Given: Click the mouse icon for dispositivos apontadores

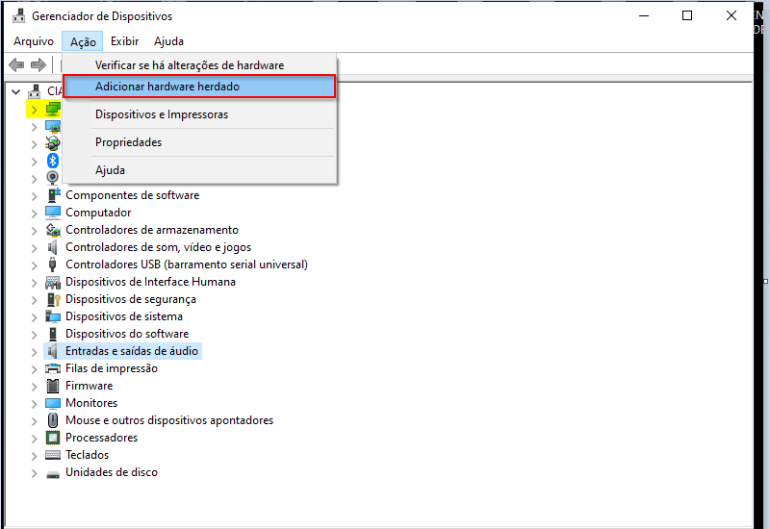Looking at the screenshot, I should (x=53, y=420).
